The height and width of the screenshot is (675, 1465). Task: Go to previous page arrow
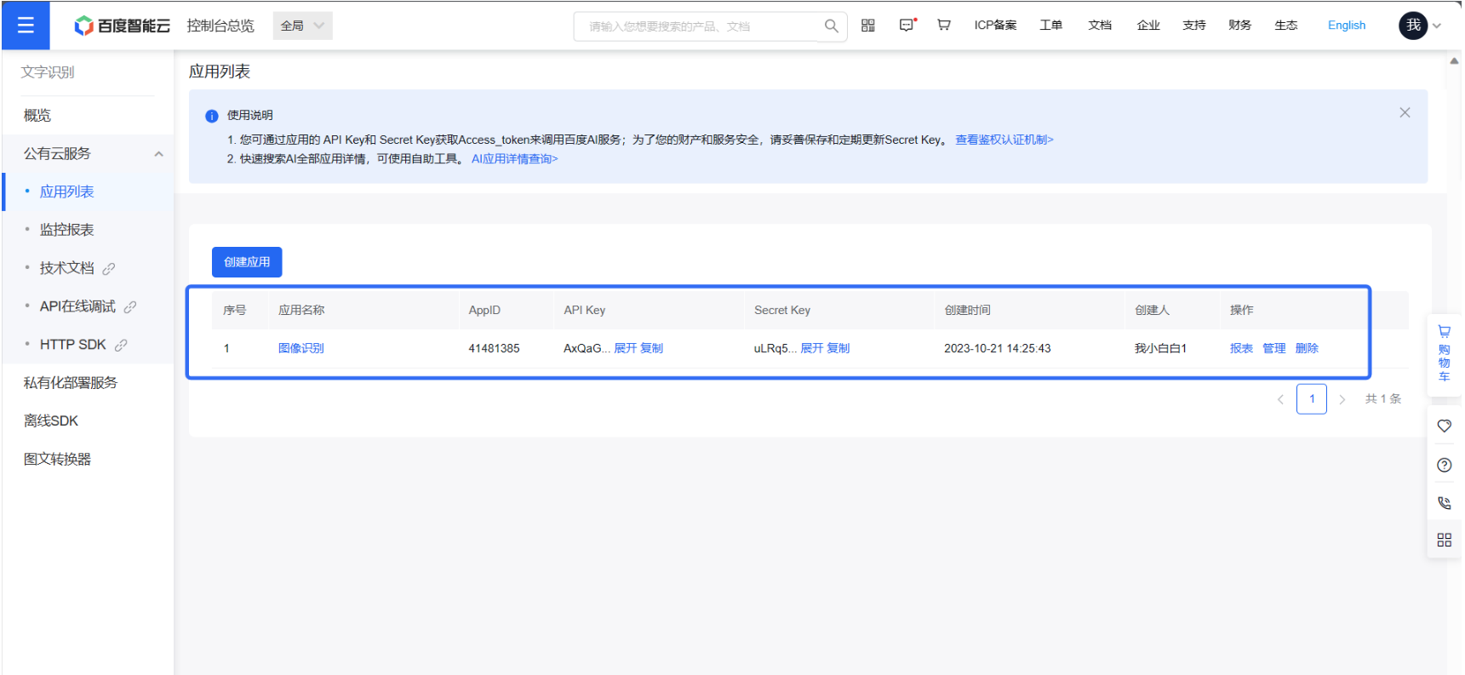click(1280, 399)
